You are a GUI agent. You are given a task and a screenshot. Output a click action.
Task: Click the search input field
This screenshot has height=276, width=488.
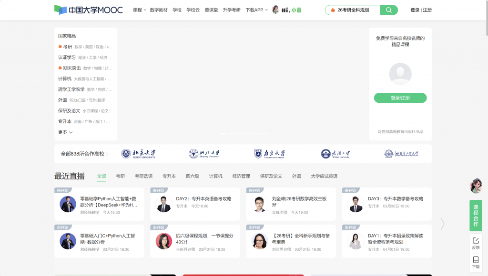[355, 10]
